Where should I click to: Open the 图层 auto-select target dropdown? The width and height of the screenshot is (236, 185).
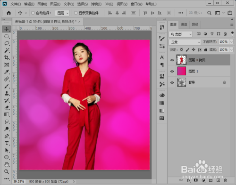(62, 13)
